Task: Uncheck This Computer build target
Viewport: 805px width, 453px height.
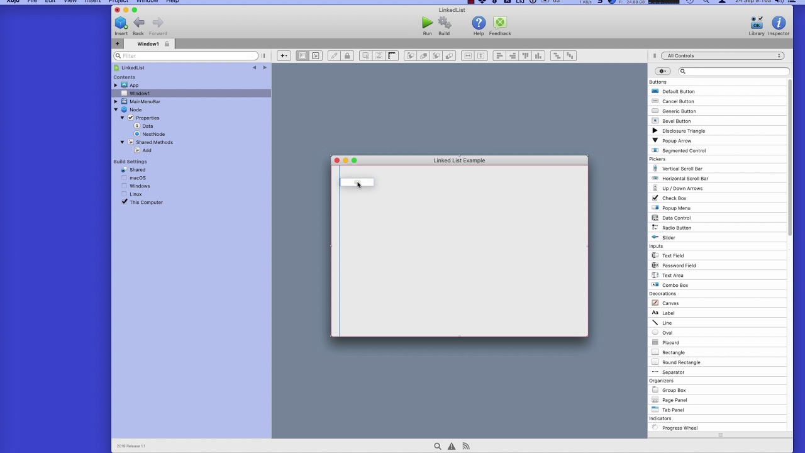Action: click(124, 202)
